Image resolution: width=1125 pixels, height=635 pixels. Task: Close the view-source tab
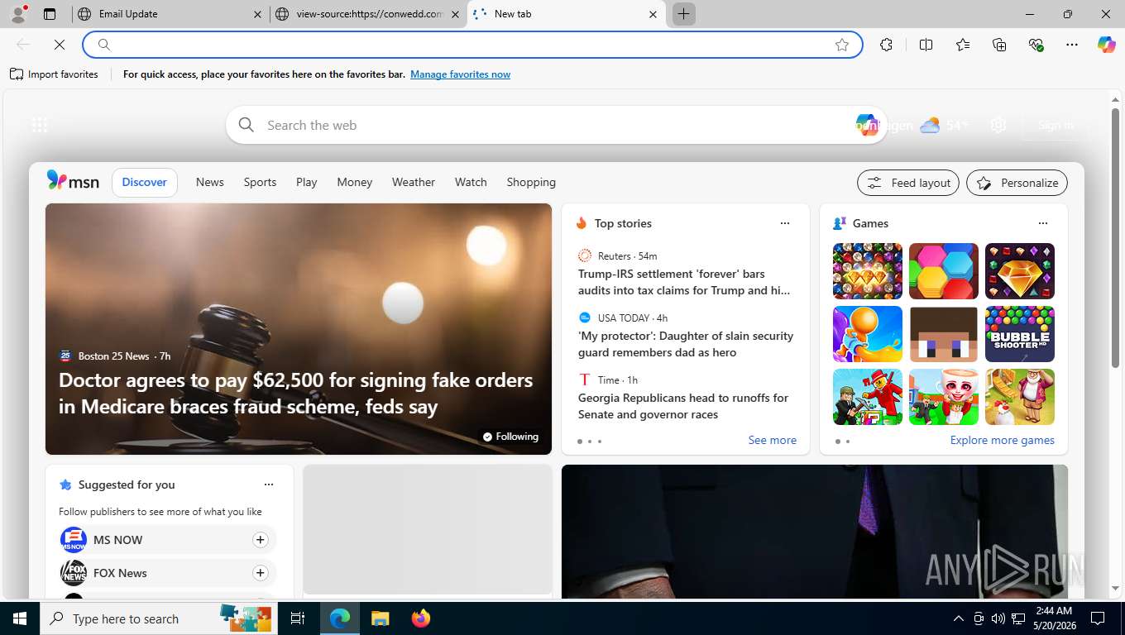coord(455,14)
